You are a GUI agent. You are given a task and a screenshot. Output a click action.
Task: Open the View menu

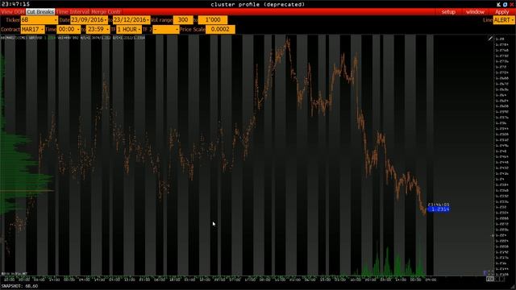[x=6, y=12]
